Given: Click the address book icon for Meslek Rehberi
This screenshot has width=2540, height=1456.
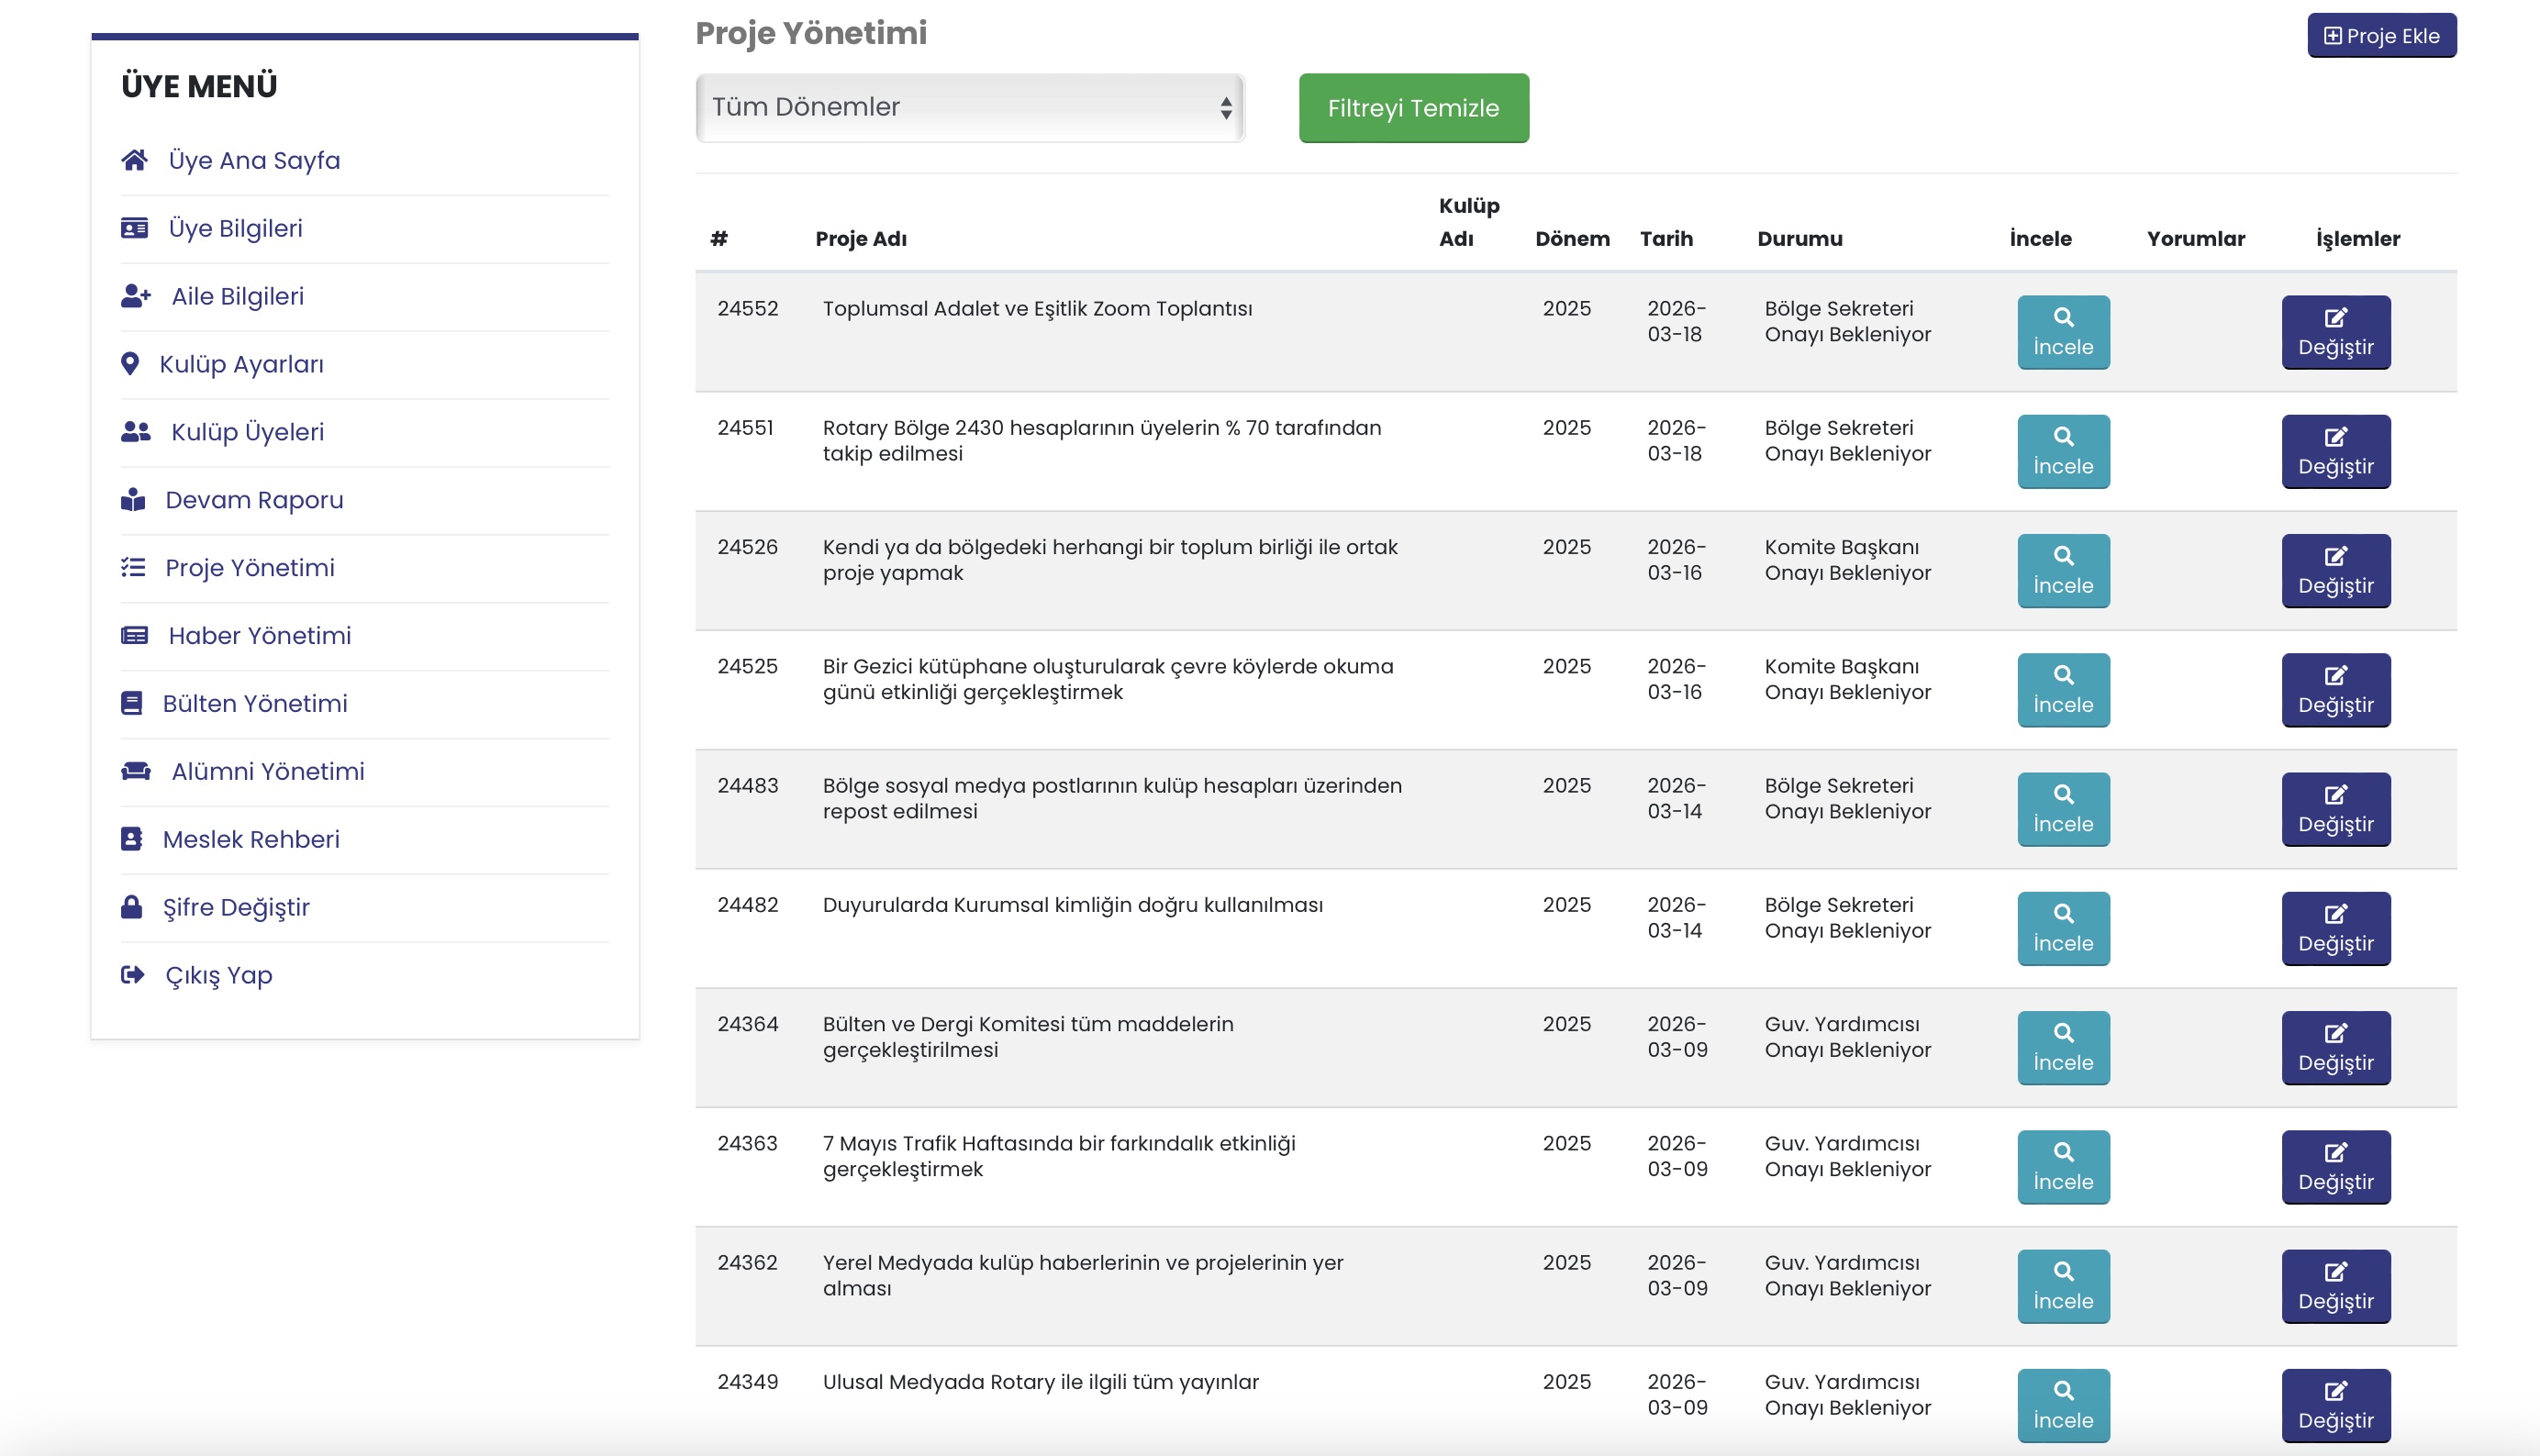Looking at the screenshot, I should click(131, 839).
